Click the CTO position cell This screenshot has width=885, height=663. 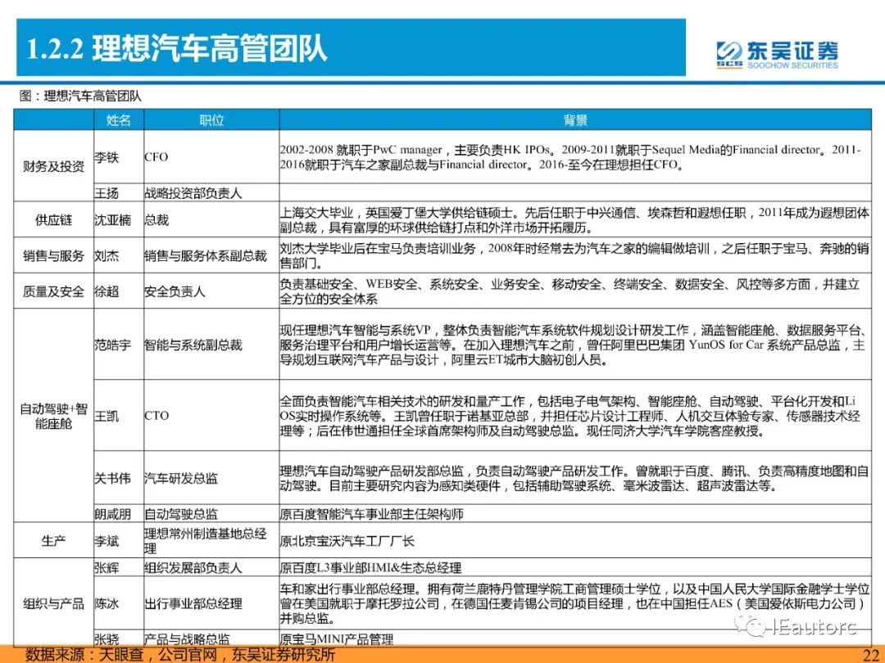[211, 416]
